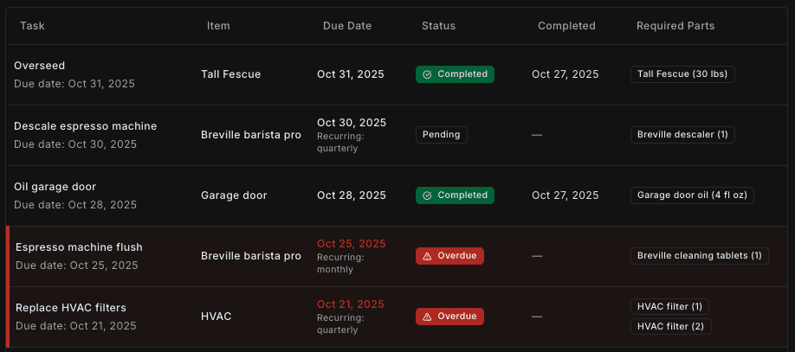795x352 pixels.
Task: Click the Breville cleaning tablets (1) tag
Action: point(699,256)
